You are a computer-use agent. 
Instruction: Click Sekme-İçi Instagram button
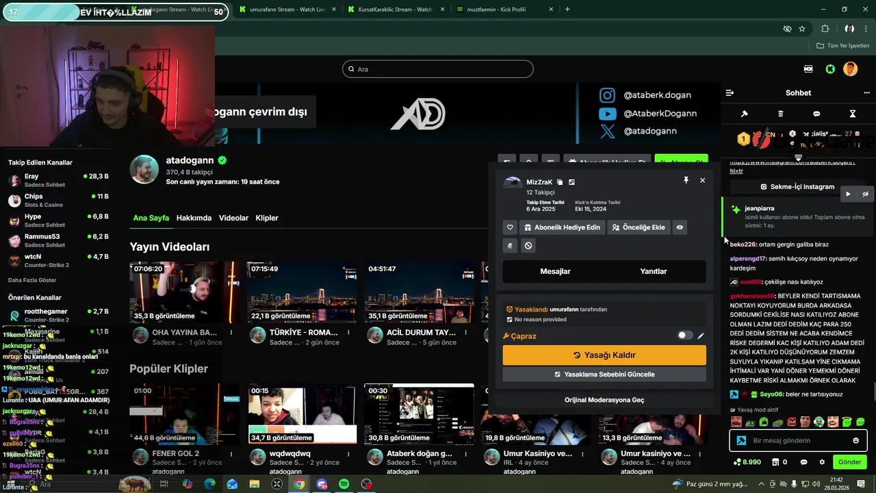click(797, 186)
